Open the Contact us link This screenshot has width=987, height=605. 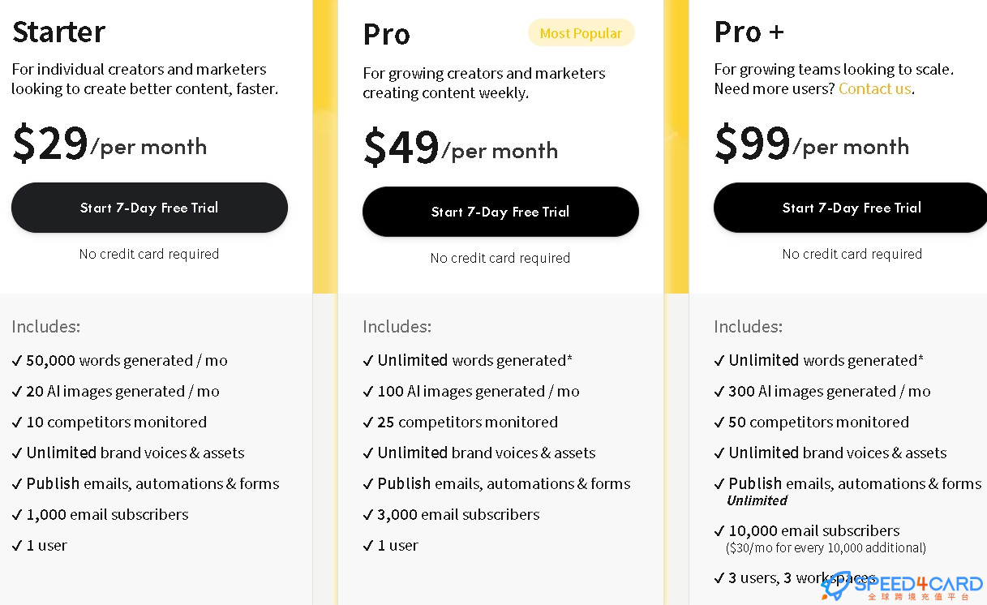pos(875,89)
